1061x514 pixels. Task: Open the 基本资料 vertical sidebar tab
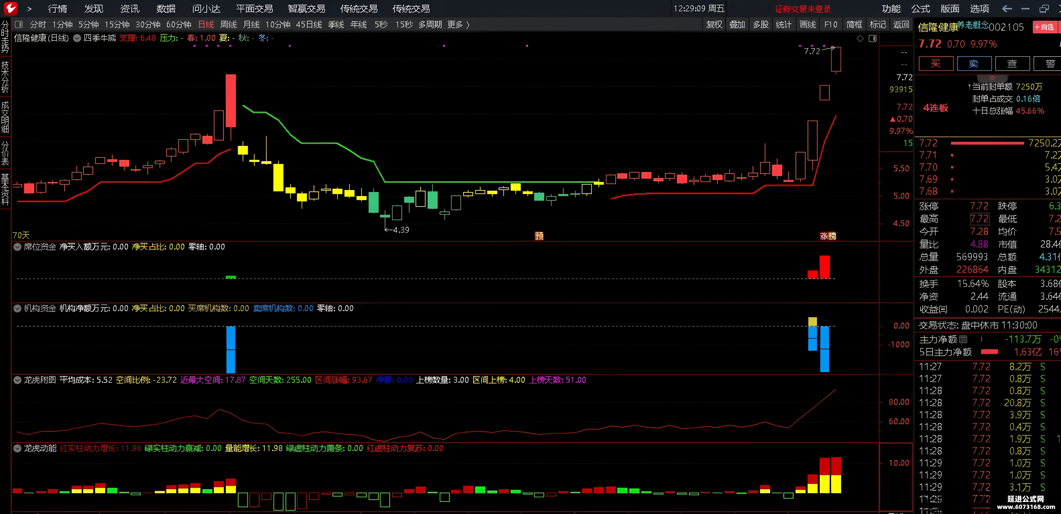5,189
